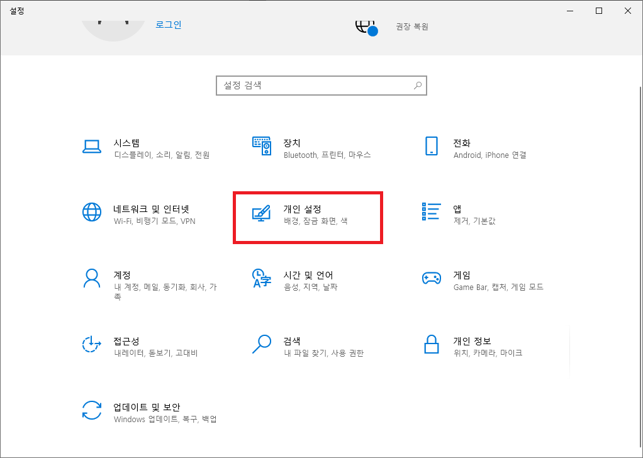Click the 배경, 잠금 화면, 색 description
Image resolution: width=643 pixels, height=458 pixels.
(315, 221)
